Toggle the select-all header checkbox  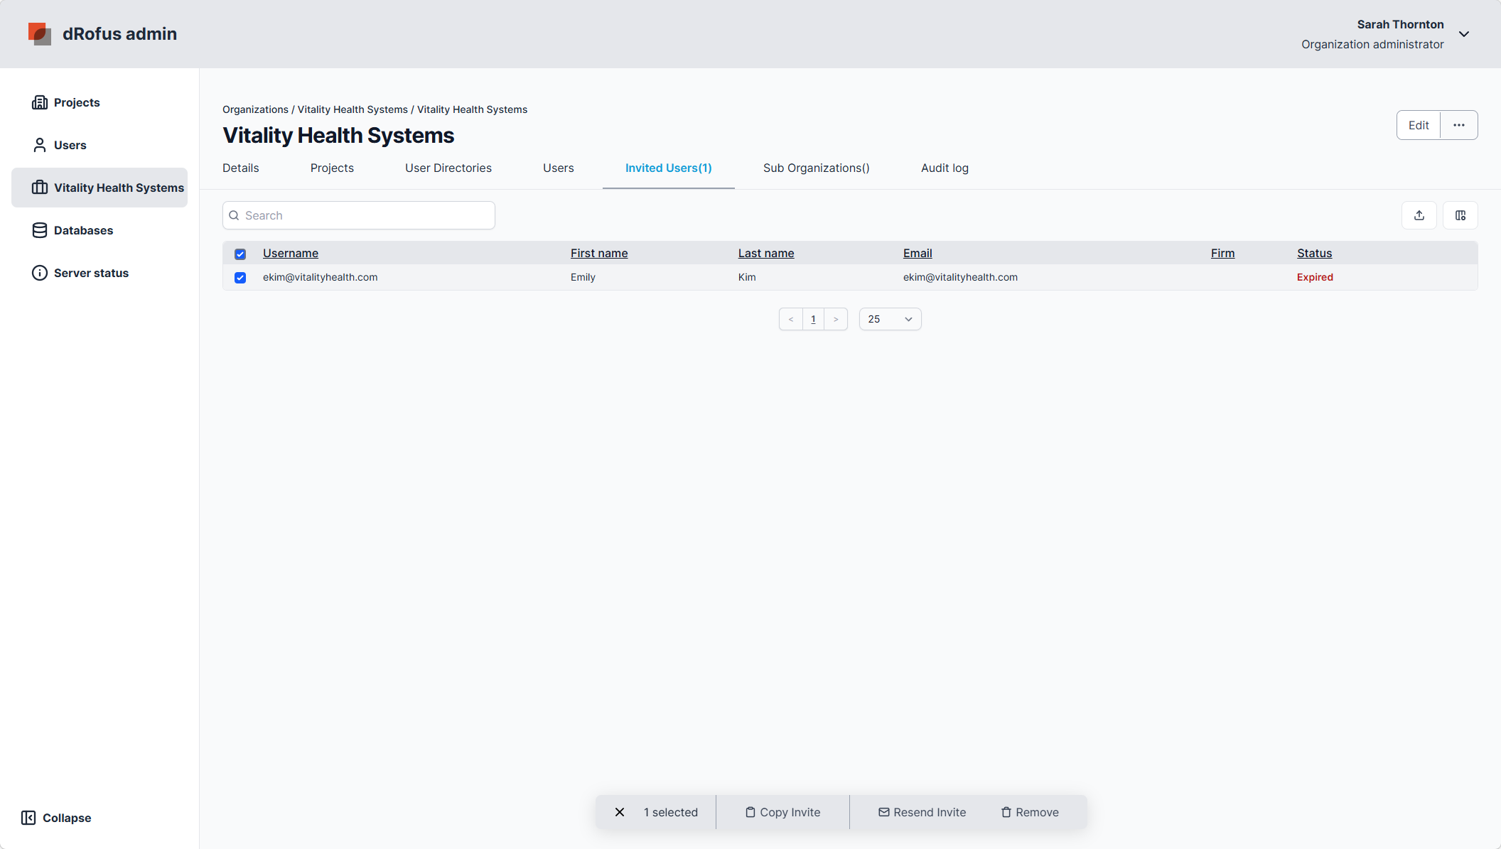pyautogui.click(x=240, y=254)
